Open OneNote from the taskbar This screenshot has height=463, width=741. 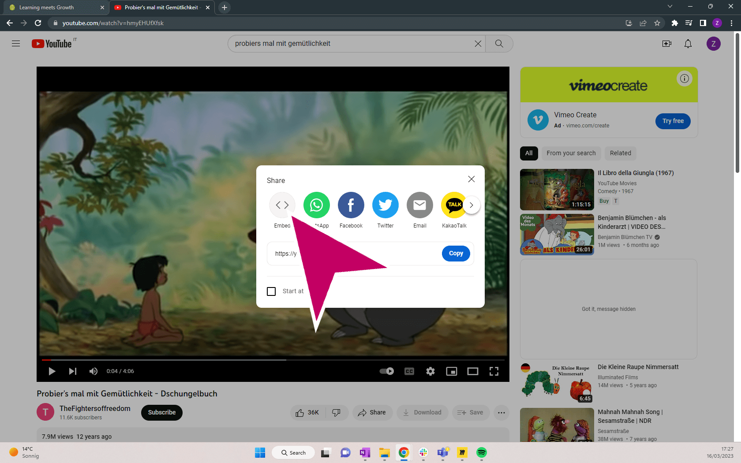(365, 452)
